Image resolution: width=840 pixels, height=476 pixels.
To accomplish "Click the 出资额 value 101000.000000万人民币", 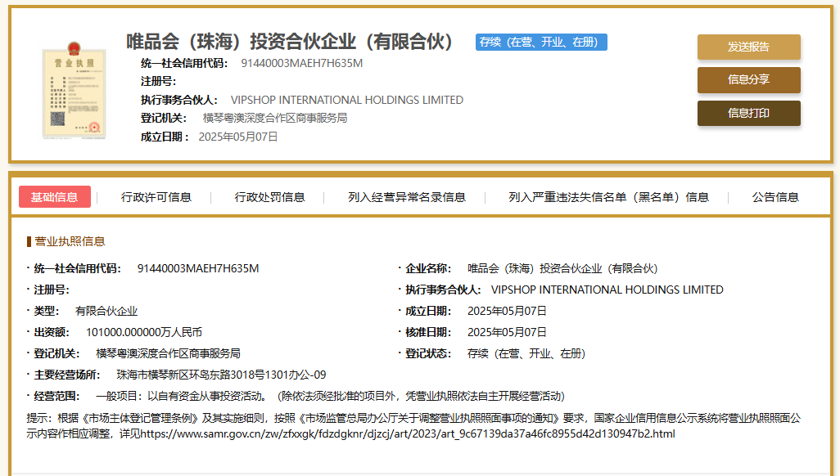I will point(144,333).
